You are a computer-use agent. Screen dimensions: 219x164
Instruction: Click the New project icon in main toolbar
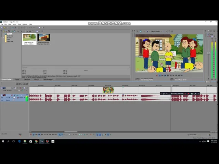pyautogui.click(x=2, y=27)
